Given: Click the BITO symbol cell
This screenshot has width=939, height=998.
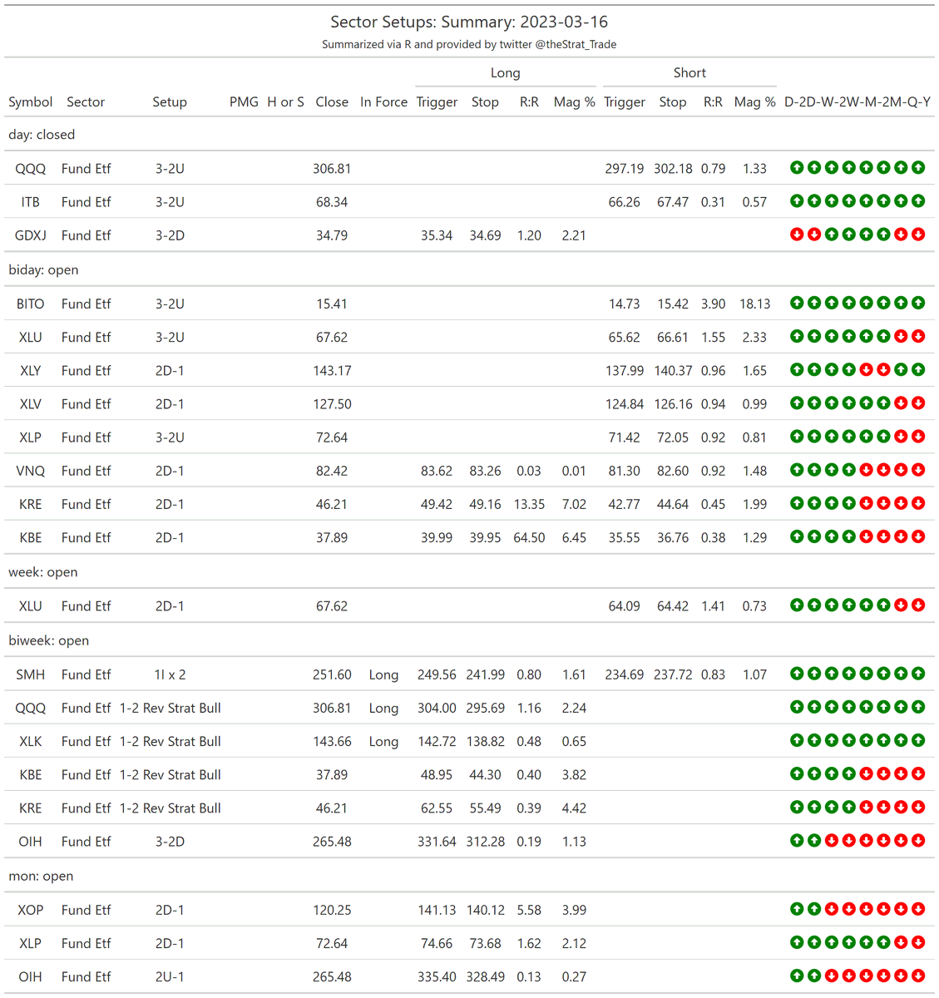Looking at the screenshot, I should tap(31, 304).
